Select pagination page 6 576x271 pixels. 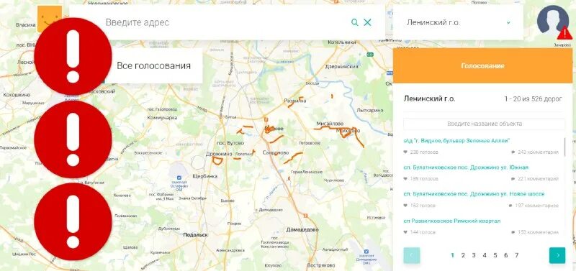(506, 255)
